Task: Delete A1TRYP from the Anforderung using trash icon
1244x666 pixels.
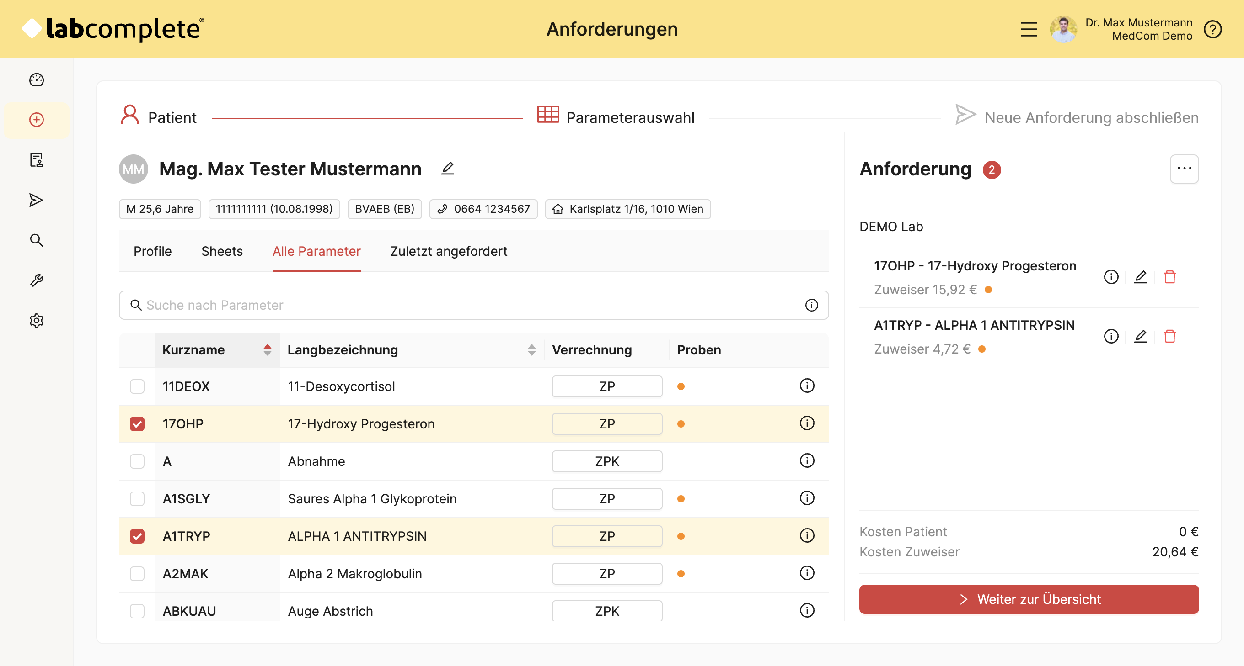Action: (x=1170, y=336)
